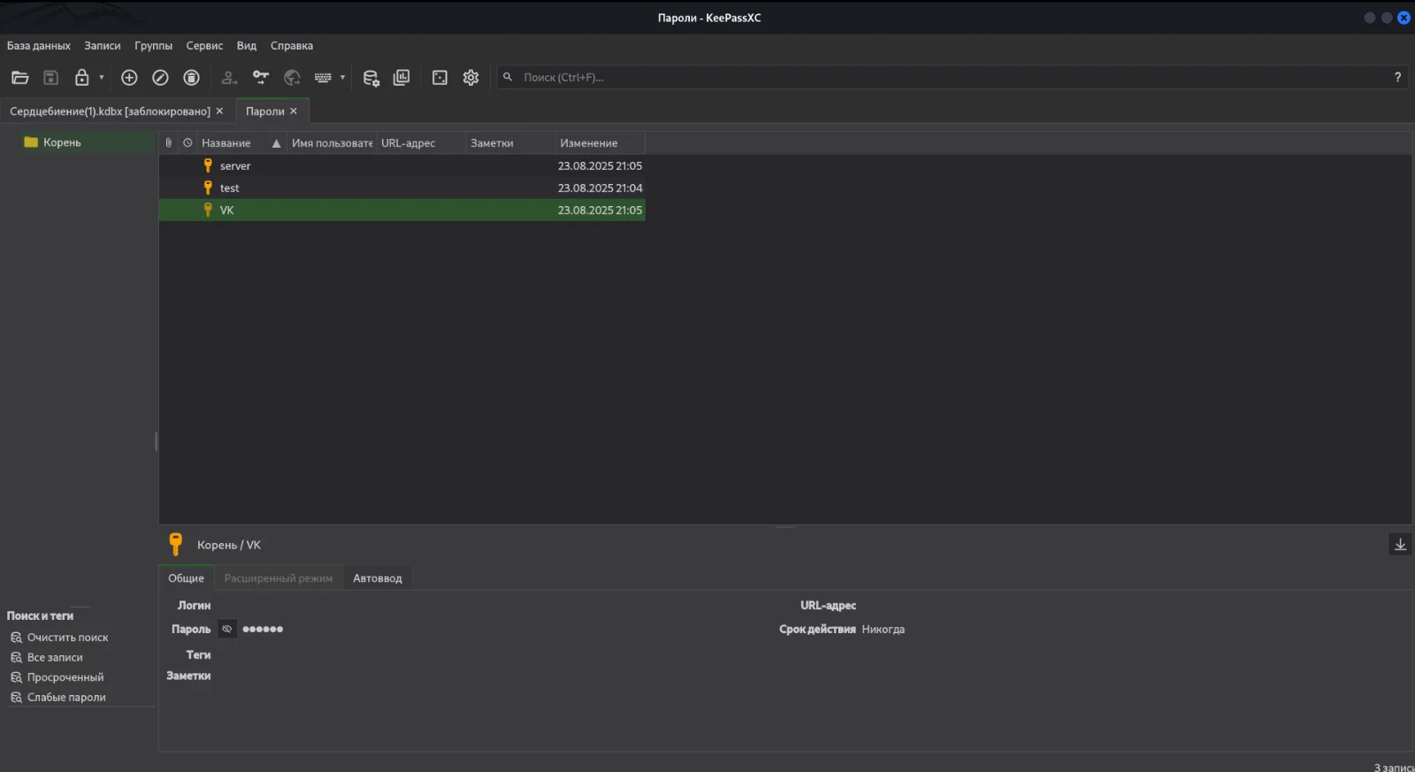Screen dimensions: 1415x772
Task: Open the Автоввод preview tab
Action: coord(378,578)
